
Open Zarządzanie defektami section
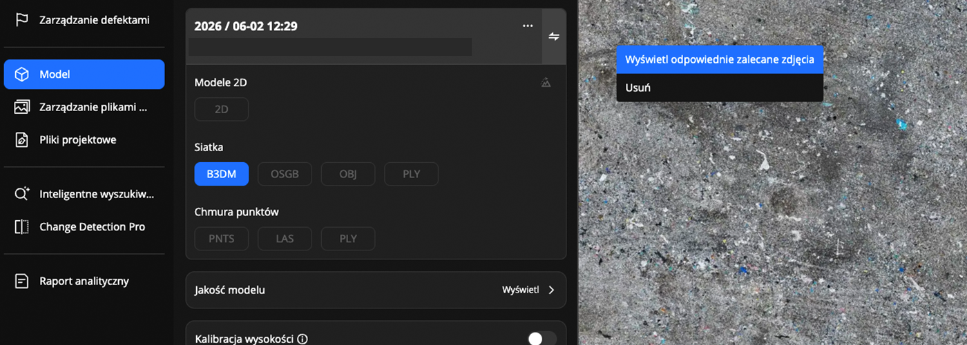[84, 20]
